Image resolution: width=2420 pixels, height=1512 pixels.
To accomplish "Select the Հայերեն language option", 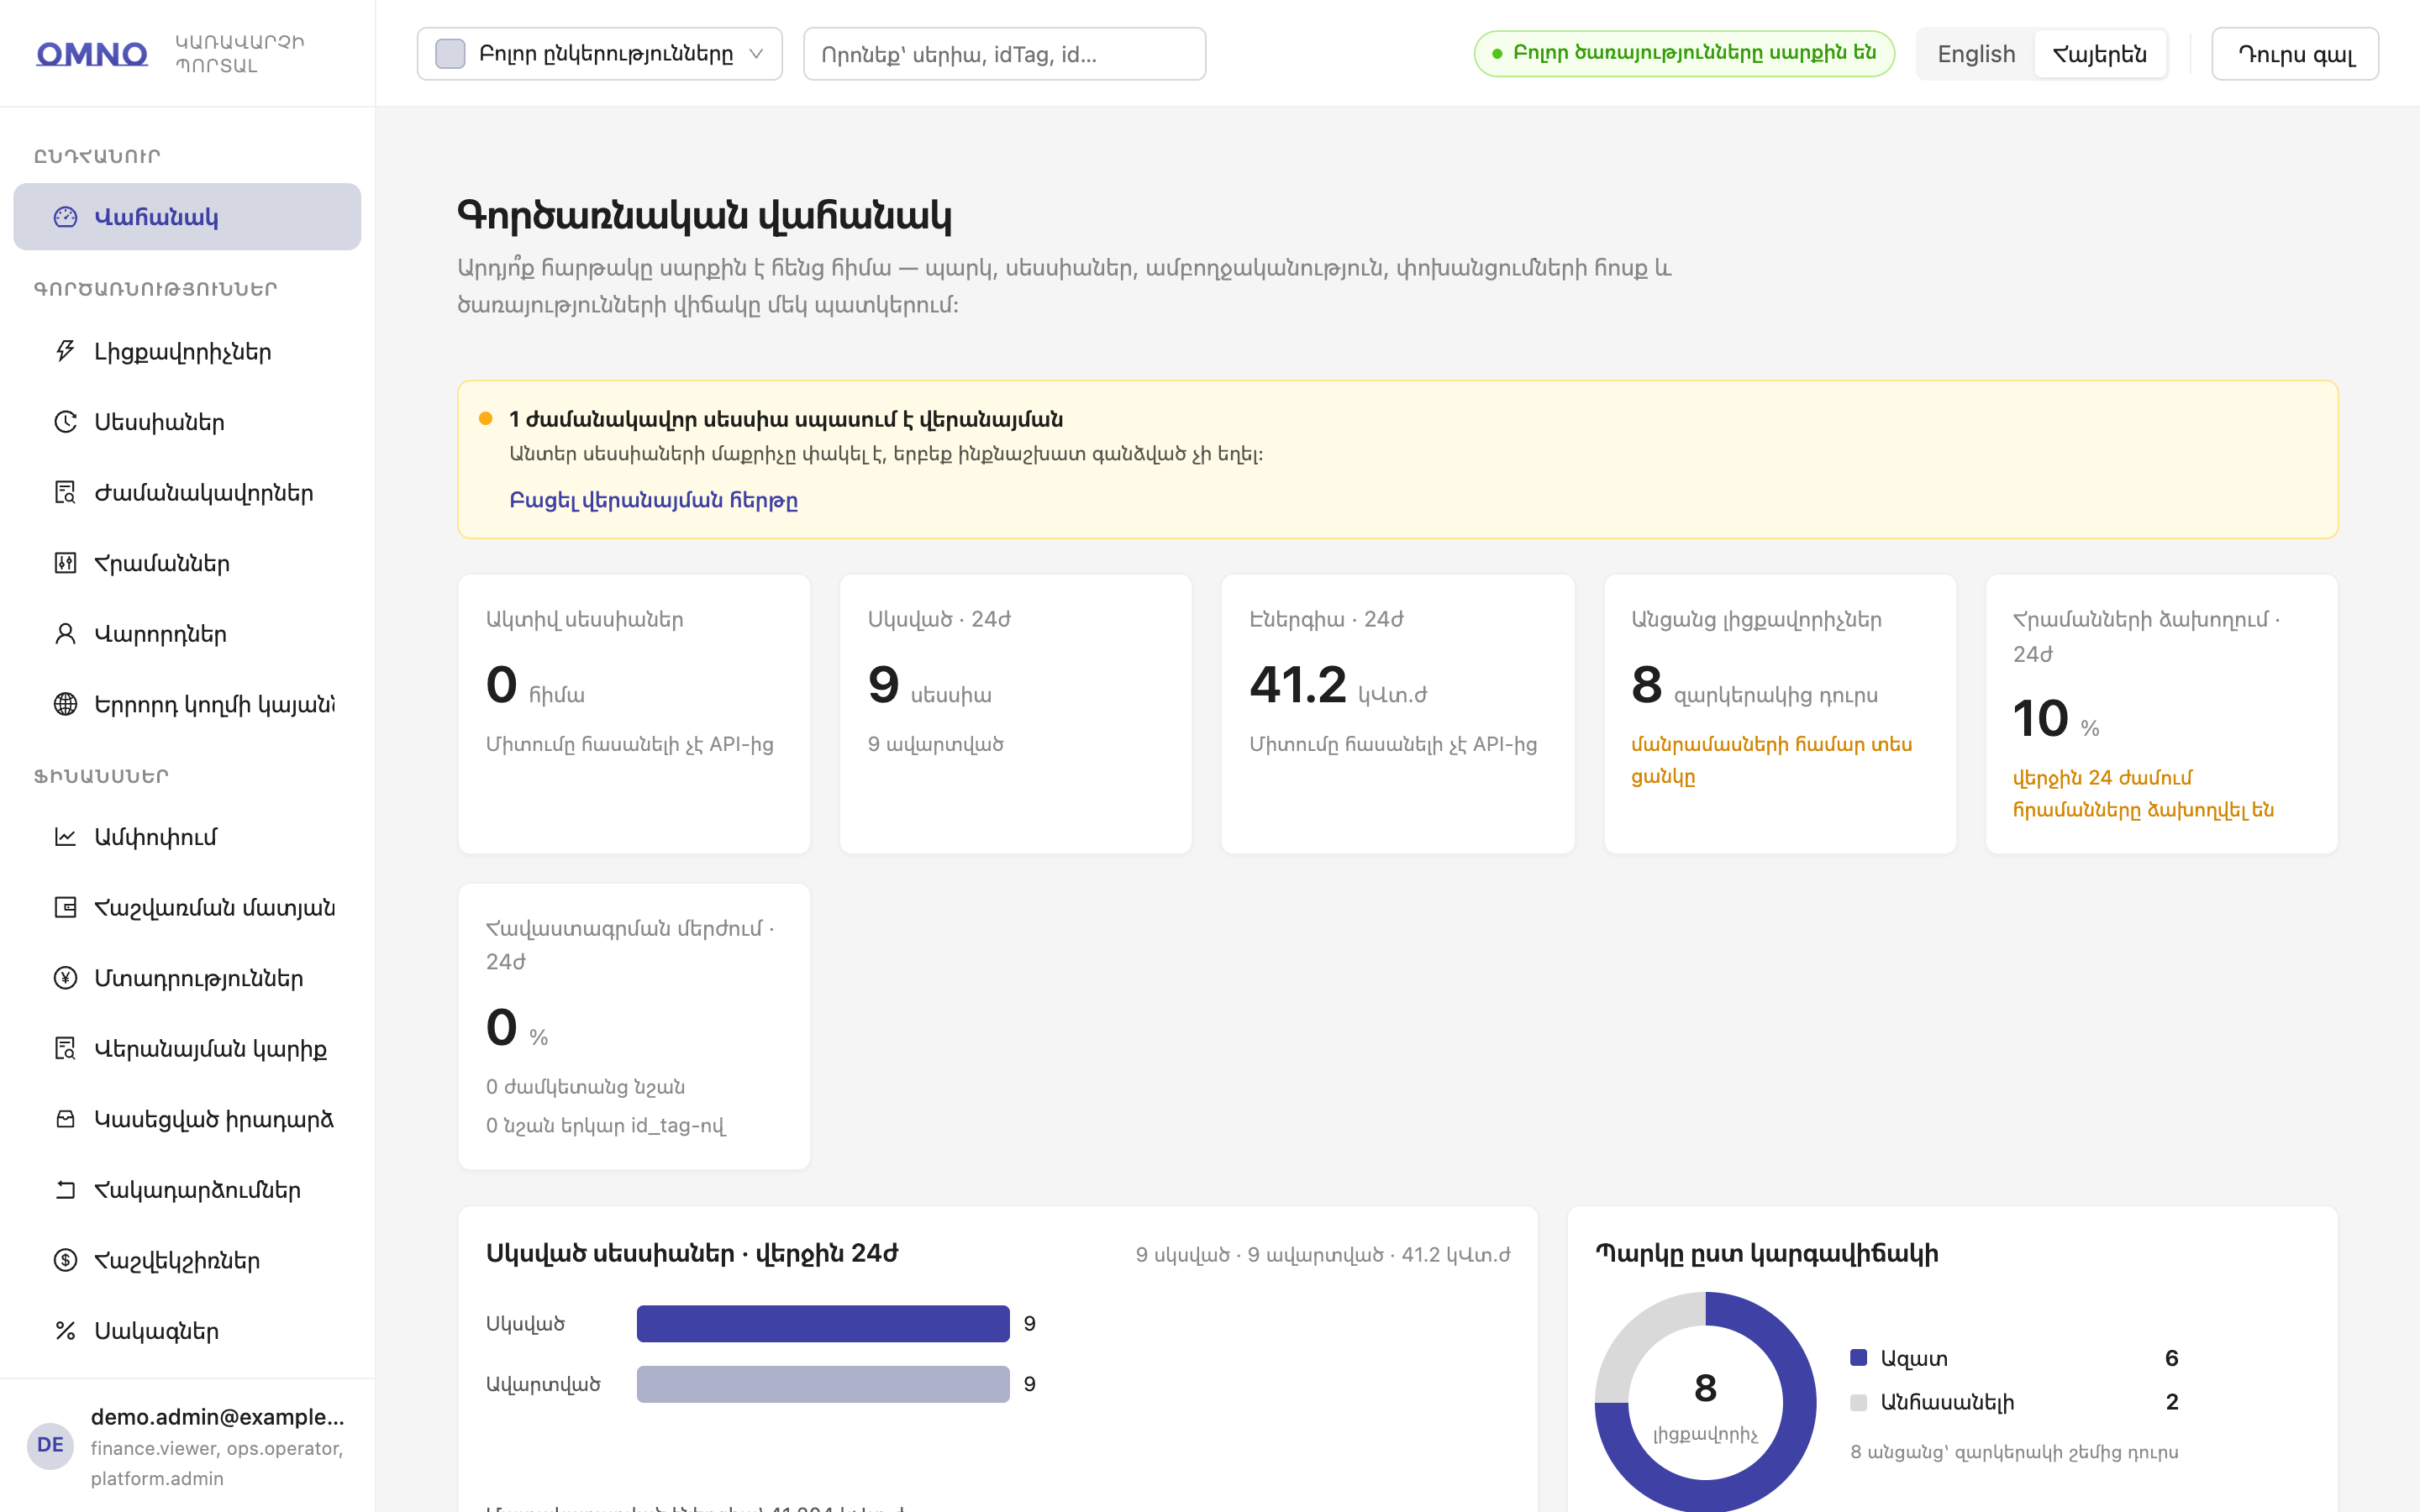I will [2099, 54].
